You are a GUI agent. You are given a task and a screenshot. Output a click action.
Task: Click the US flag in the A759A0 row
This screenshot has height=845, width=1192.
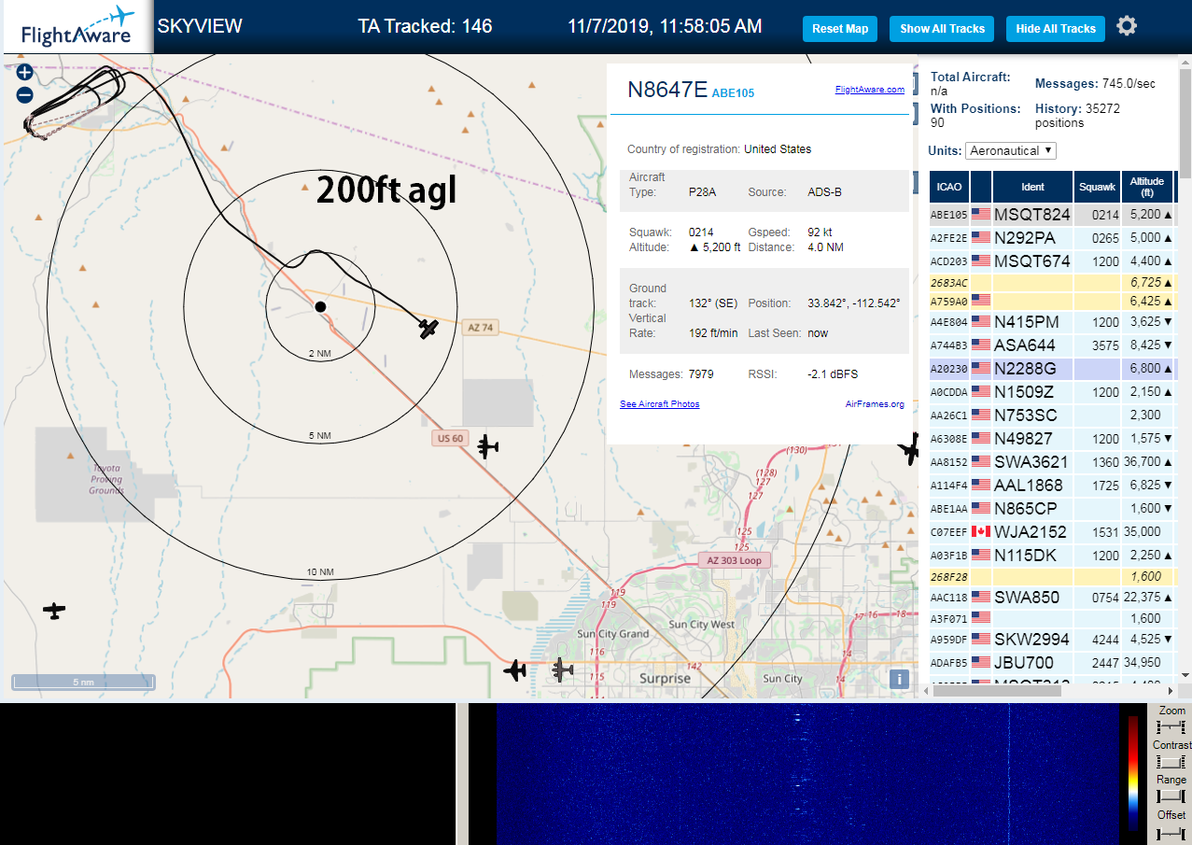click(980, 300)
